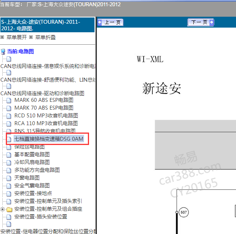This screenshot has width=236, height=234.
Task: Click document icon beside 基本配置电路图
Action: (9, 155)
